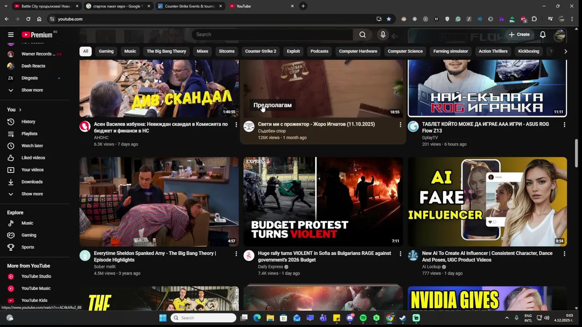Select The Big Bang Theory chip

[x=166, y=51]
